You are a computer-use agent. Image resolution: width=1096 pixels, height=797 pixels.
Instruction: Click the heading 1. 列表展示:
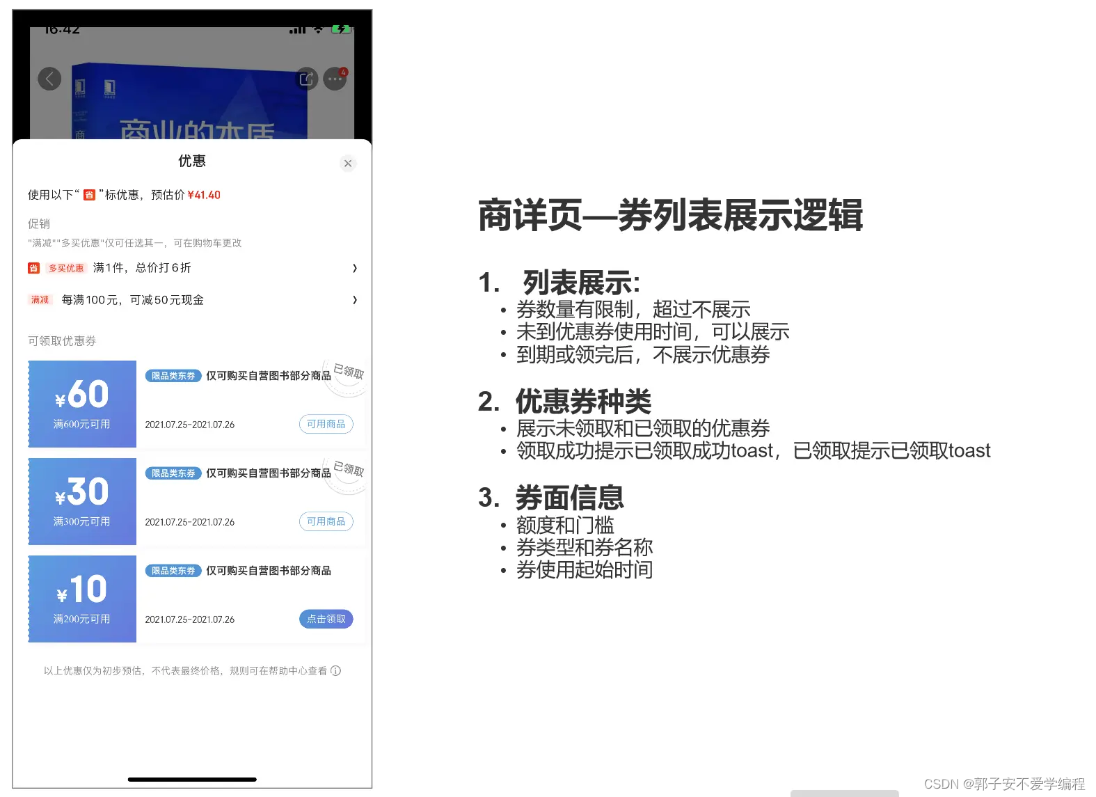click(559, 283)
